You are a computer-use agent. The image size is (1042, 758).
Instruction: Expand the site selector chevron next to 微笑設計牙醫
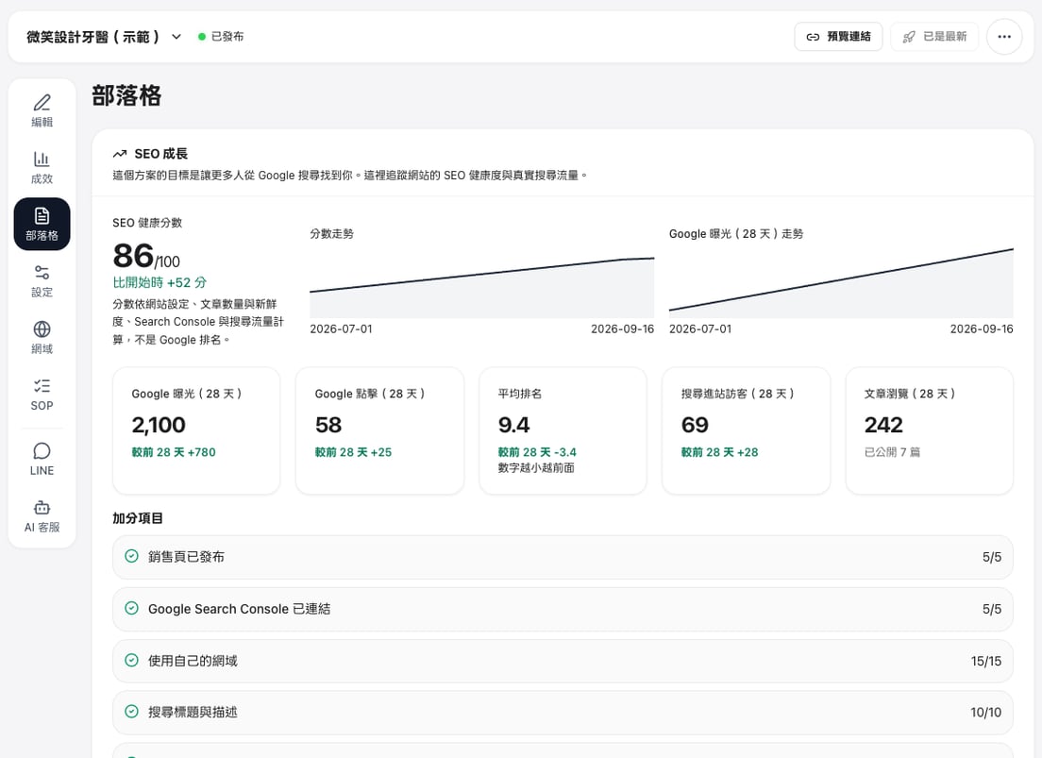pyautogui.click(x=176, y=37)
